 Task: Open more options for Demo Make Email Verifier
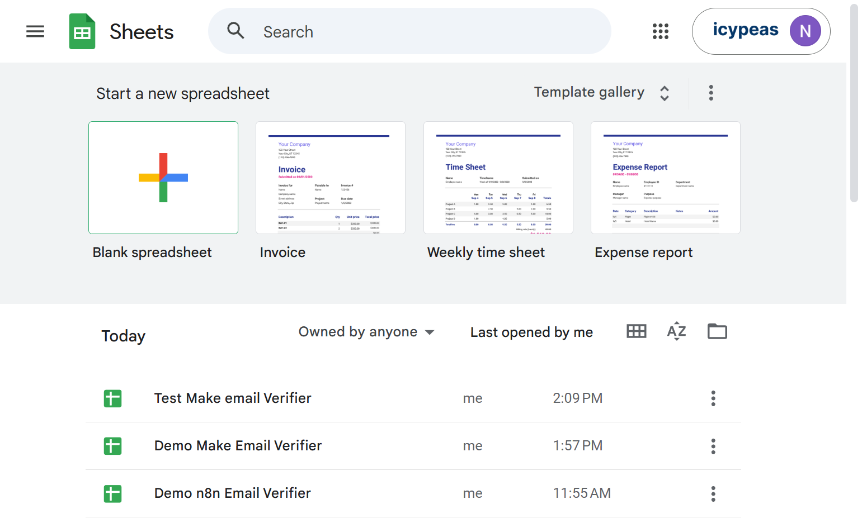click(x=713, y=446)
